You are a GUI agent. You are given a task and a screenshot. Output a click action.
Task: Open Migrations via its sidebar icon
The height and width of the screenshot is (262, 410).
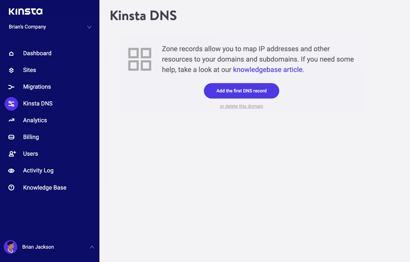[11, 87]
